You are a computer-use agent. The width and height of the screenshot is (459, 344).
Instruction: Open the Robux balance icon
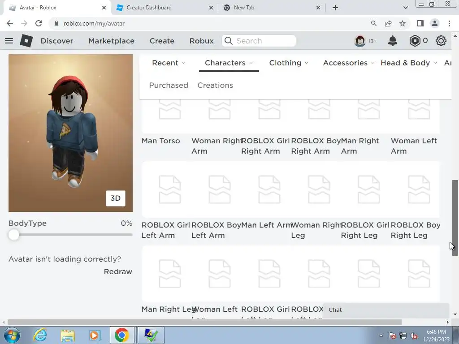(x=415, y=41)
